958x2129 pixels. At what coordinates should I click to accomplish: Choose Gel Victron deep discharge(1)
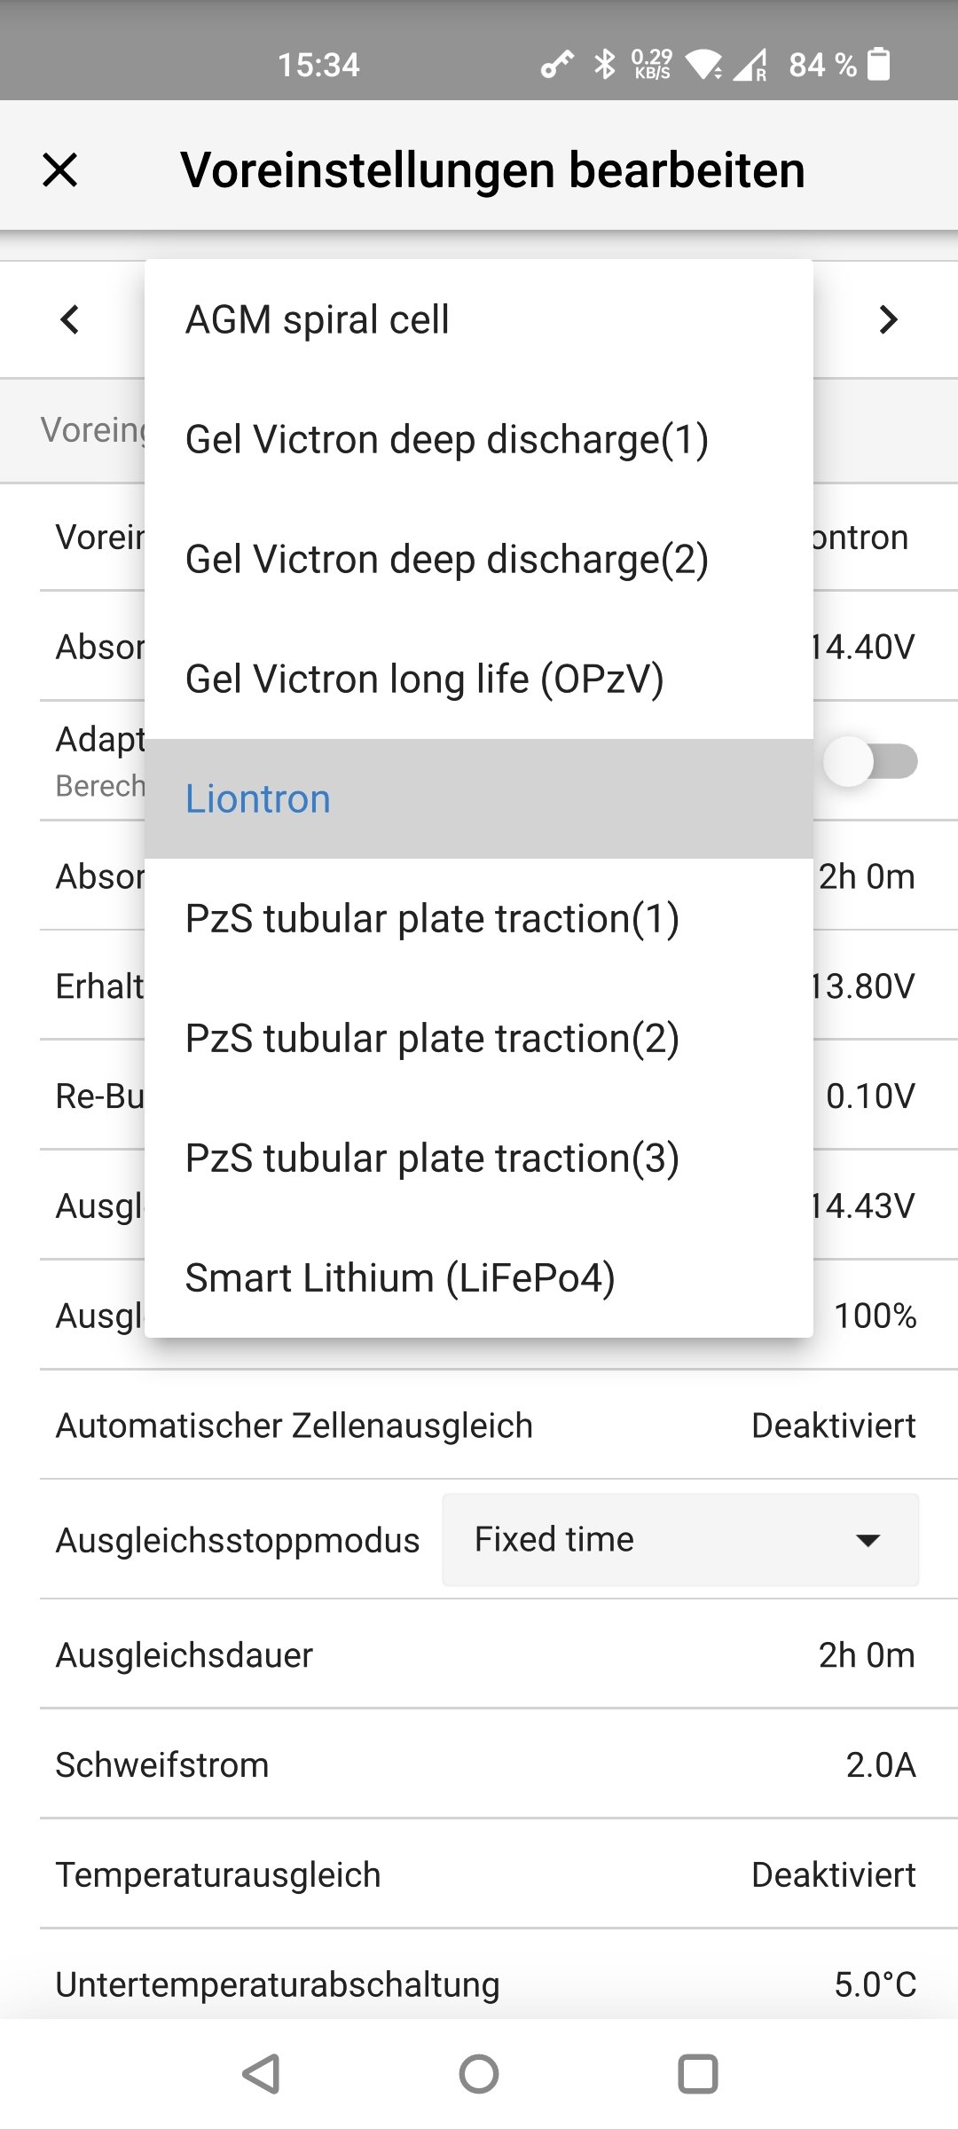tap(479, 439)
